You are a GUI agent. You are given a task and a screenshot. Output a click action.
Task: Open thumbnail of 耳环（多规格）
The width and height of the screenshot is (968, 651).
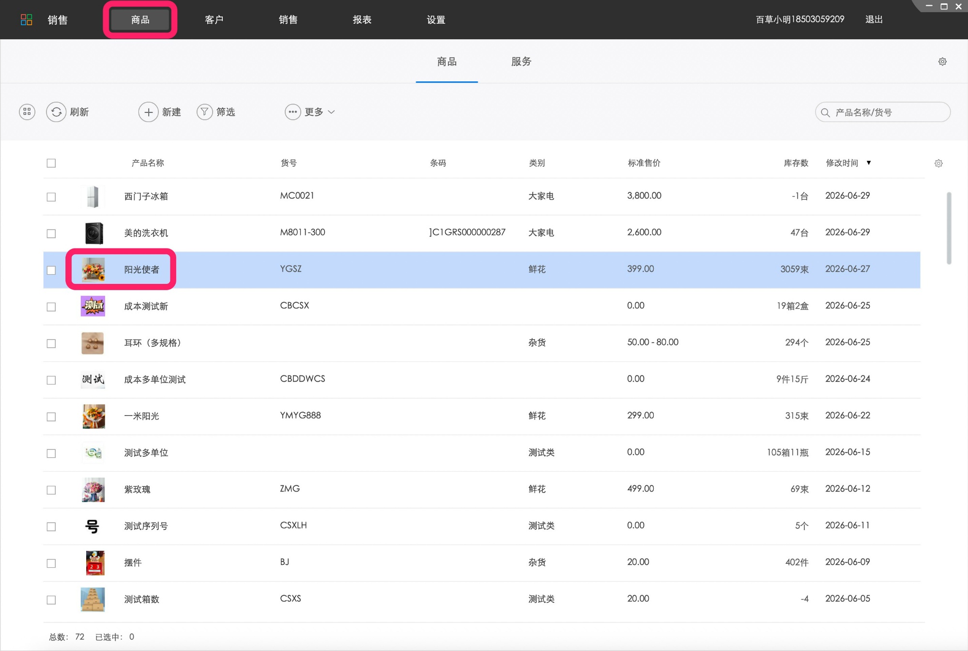(92, 343)
